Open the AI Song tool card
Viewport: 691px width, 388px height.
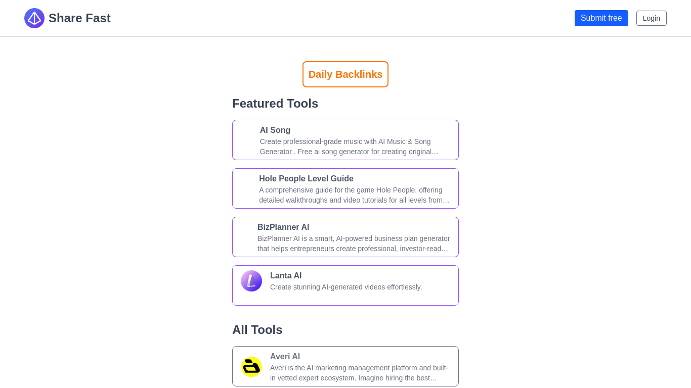[x=345, y=140]
